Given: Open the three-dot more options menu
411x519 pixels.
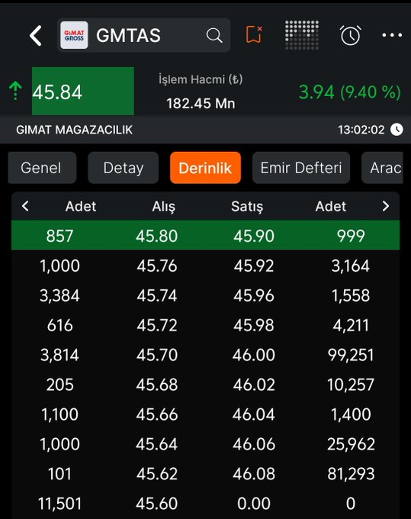Looking at the screenshot, I should pos(392,35).
